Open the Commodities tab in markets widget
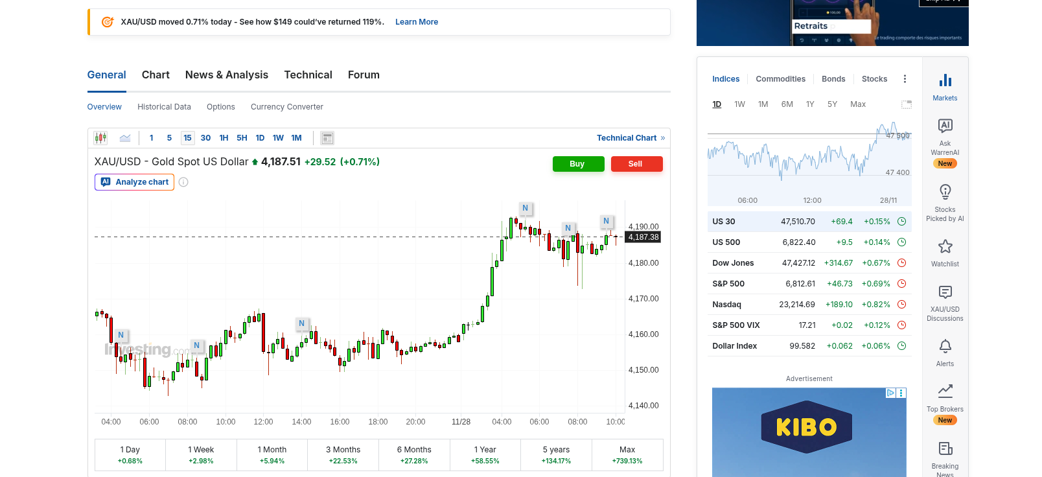1042x477 pixels. click(x=780, y=79)
